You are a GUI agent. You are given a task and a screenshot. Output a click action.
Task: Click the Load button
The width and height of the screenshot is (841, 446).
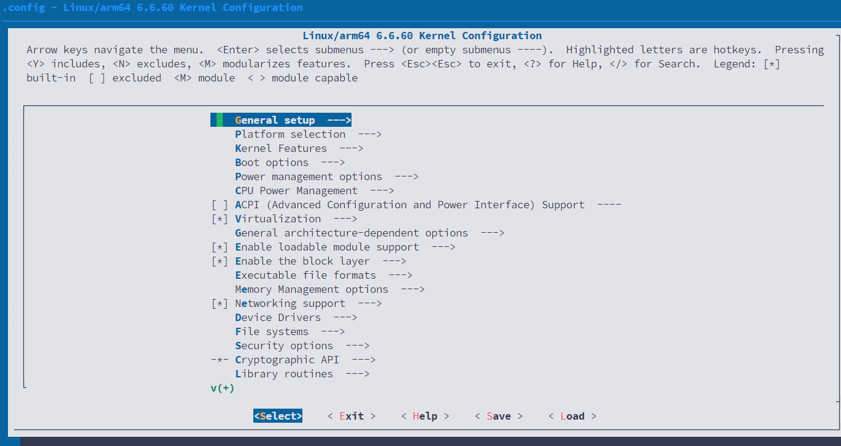click(x=572, y=416)
